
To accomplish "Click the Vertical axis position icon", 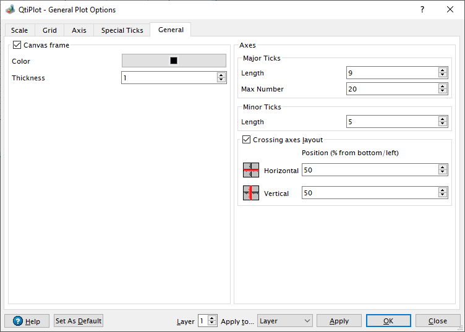I will 251,194.
